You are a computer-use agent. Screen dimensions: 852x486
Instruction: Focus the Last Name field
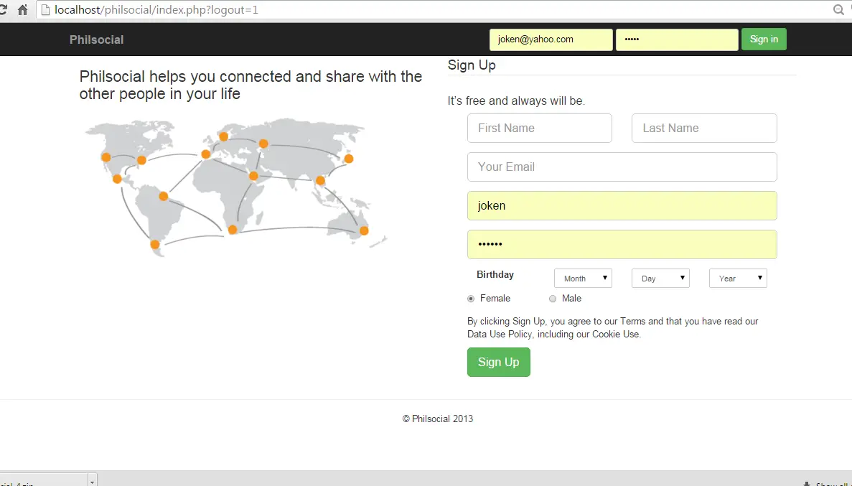(704, 128)
